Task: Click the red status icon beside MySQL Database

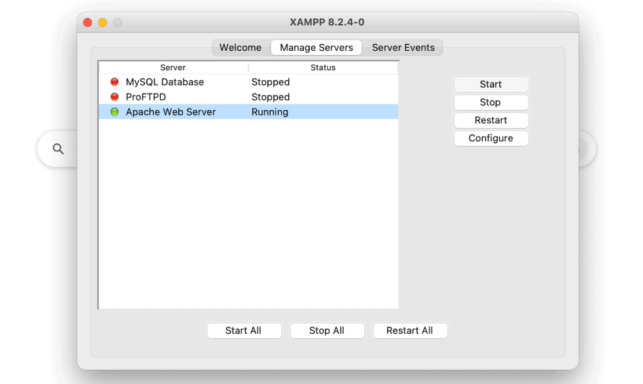Action: pyautogui.click(x=114, y=82)
